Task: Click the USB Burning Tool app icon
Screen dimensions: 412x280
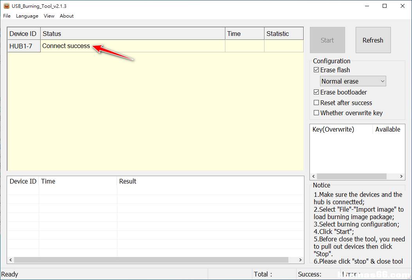Action: click(6, 6)
